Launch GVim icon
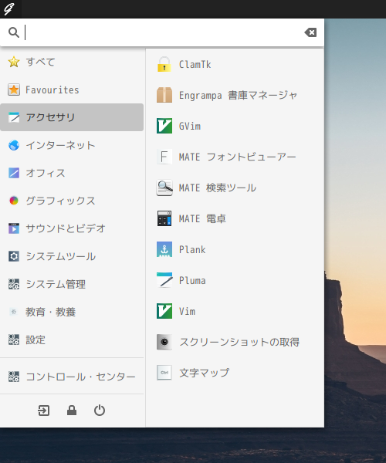The height and width of the screenshot is (463, 386). (x=164, y=126)
